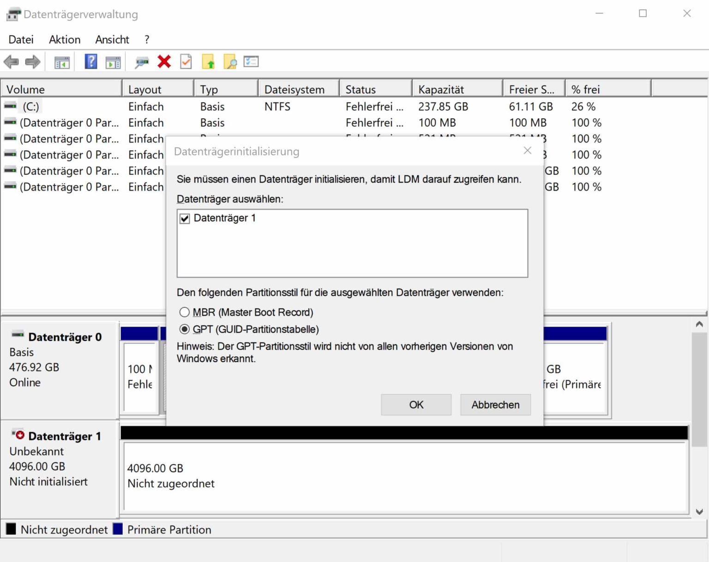This screenshot has width=709, height=562.
Task: Sort by Typ column header
Action: tap(226, 89)
